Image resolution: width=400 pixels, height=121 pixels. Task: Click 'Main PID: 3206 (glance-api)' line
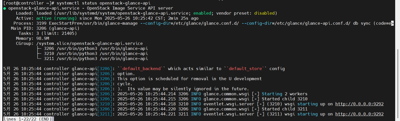pyautogui.click(x=45, y=28)
